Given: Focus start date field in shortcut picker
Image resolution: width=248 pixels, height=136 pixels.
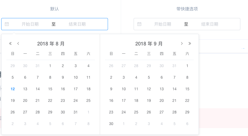Looking at the screenshot, I should click(162, 24).
